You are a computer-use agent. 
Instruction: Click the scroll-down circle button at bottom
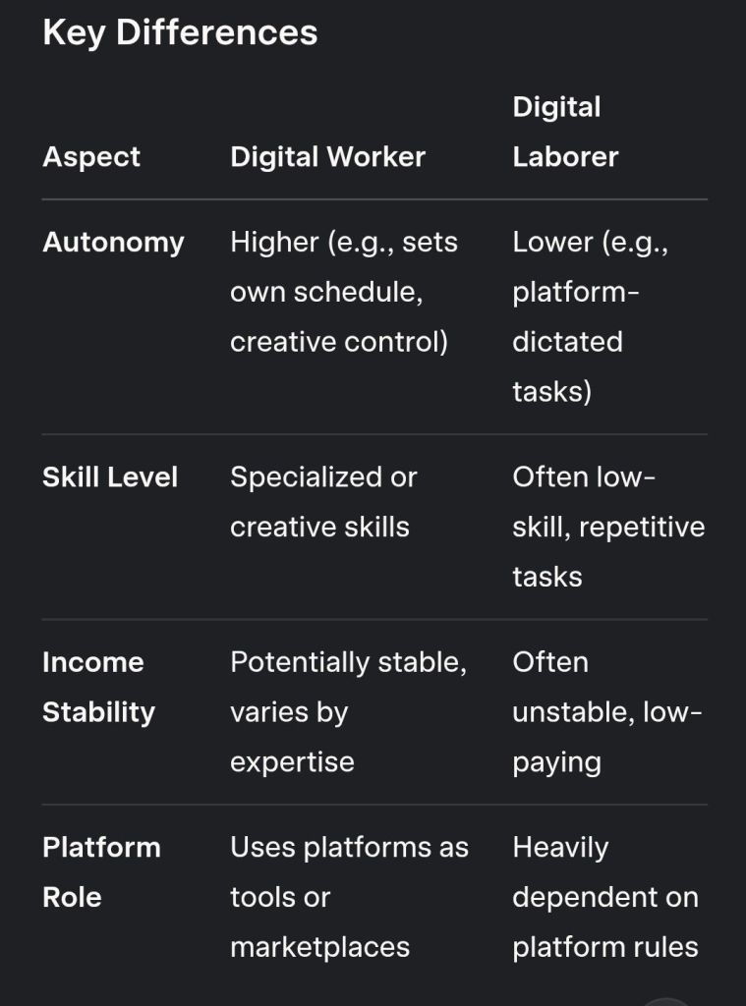pyautogui.click(x=667, y=1001)
